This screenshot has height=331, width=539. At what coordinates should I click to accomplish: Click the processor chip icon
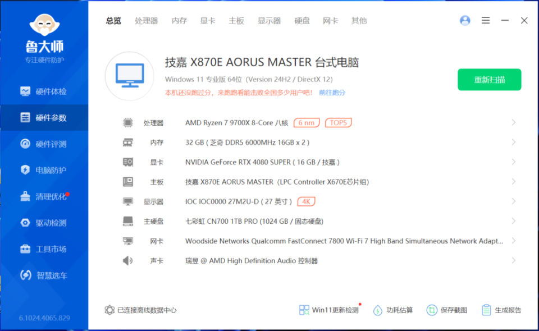[x=128, y=122]
